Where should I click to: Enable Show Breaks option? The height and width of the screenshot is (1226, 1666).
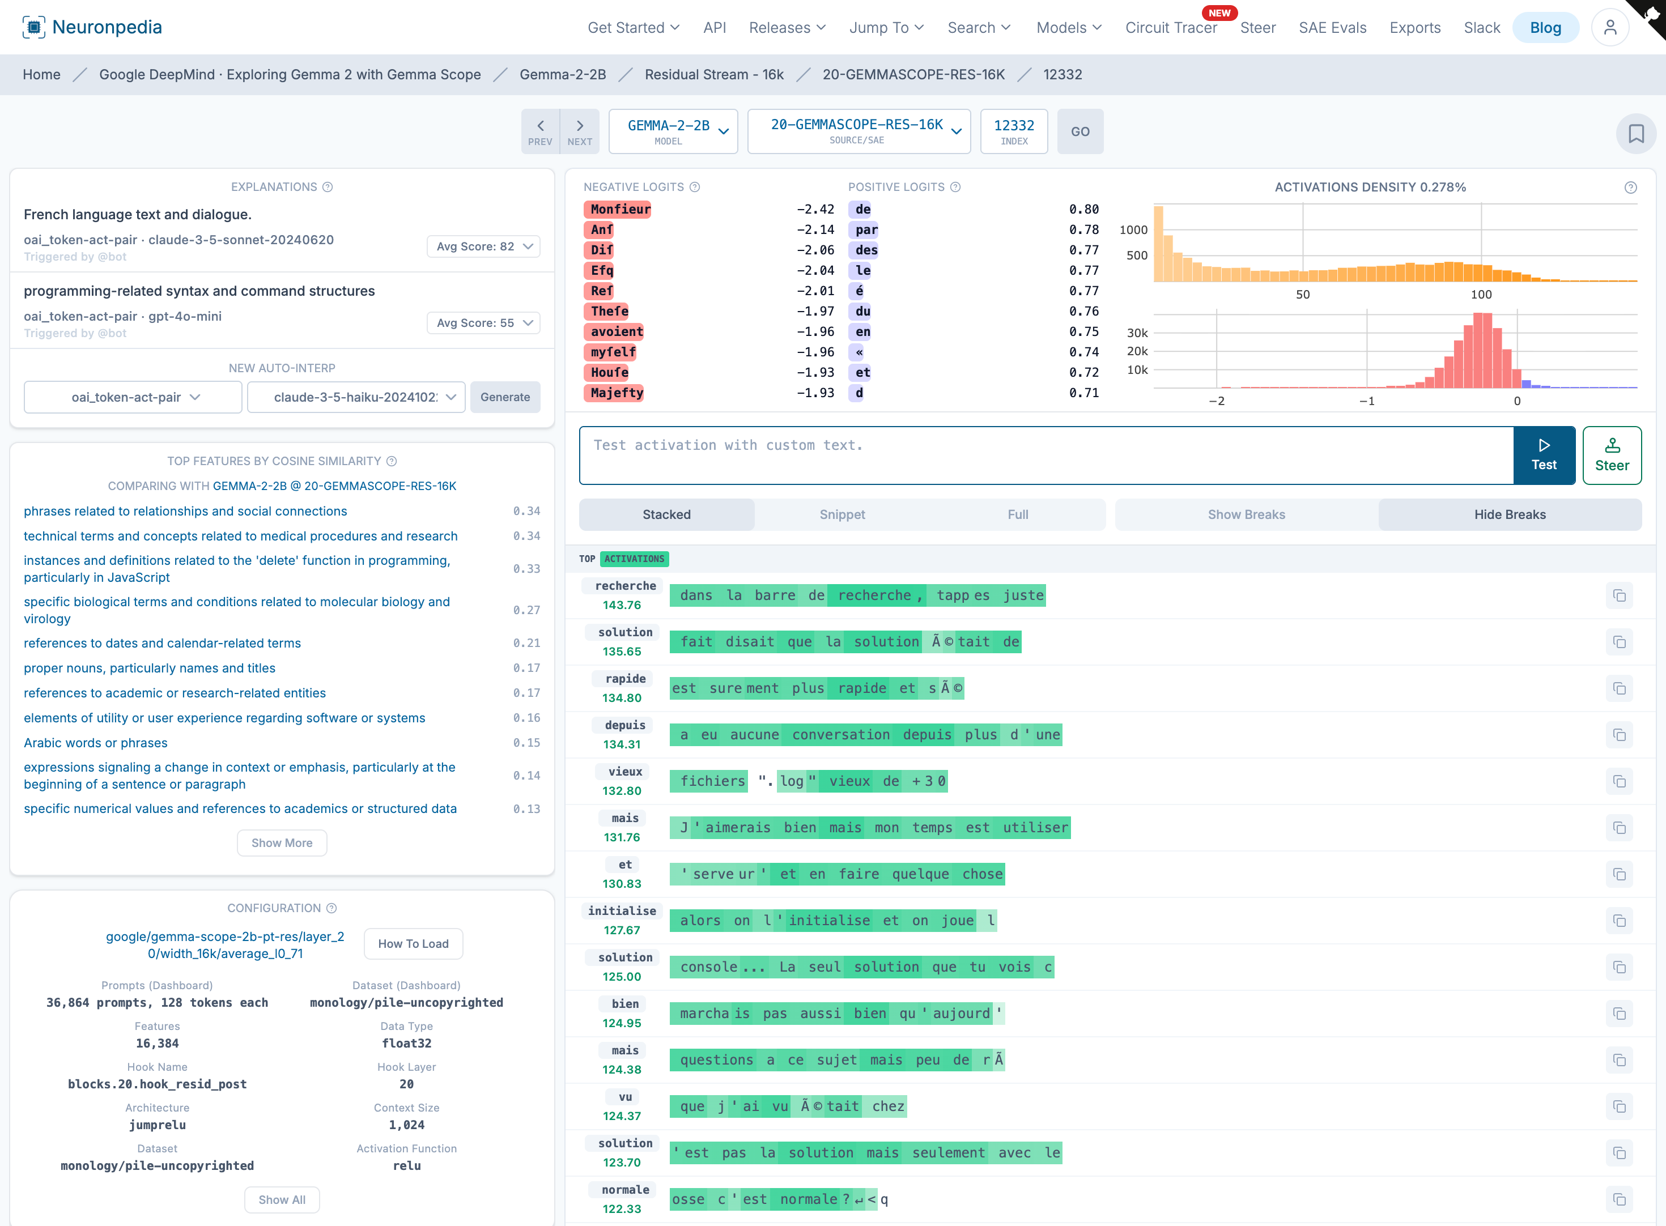[1246, 514]
